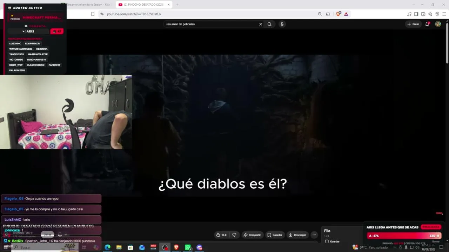Switch to the Kick stream tab
This screenshot has height=252, width=449.
[88, 5]
